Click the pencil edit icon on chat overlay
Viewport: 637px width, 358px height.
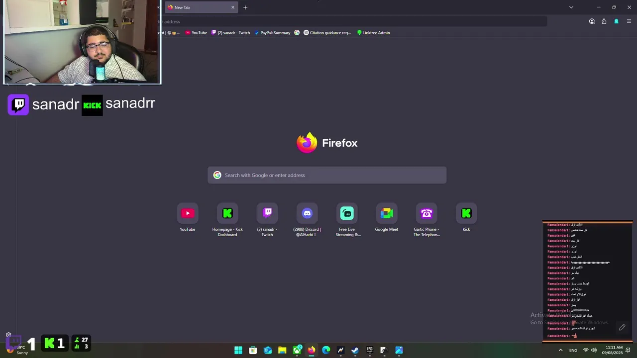point(622,328)
